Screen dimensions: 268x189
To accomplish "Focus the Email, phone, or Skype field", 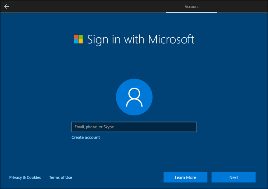I will [134, 127].
